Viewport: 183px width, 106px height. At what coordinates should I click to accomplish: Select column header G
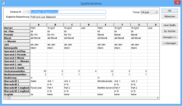click(139, 25)
